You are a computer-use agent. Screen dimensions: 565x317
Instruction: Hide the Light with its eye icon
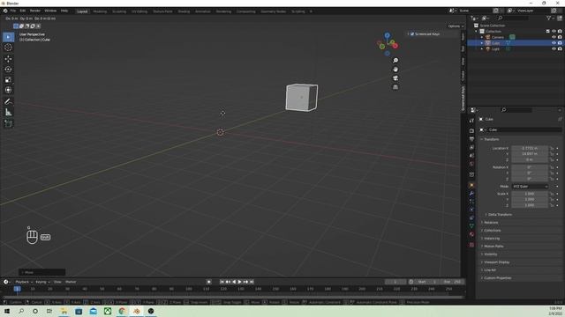554,48
